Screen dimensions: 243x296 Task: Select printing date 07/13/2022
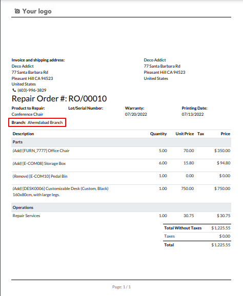[193, 114]
